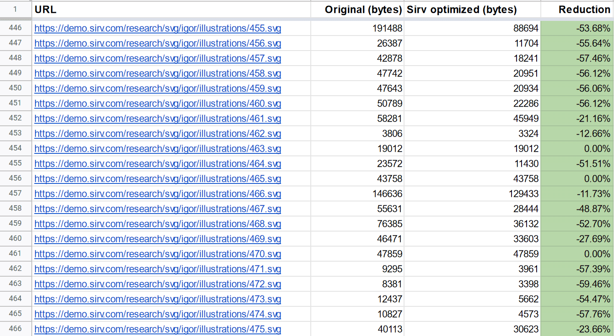Select original size cell 40113
The image size is (614, 336).
coord(357,329)
